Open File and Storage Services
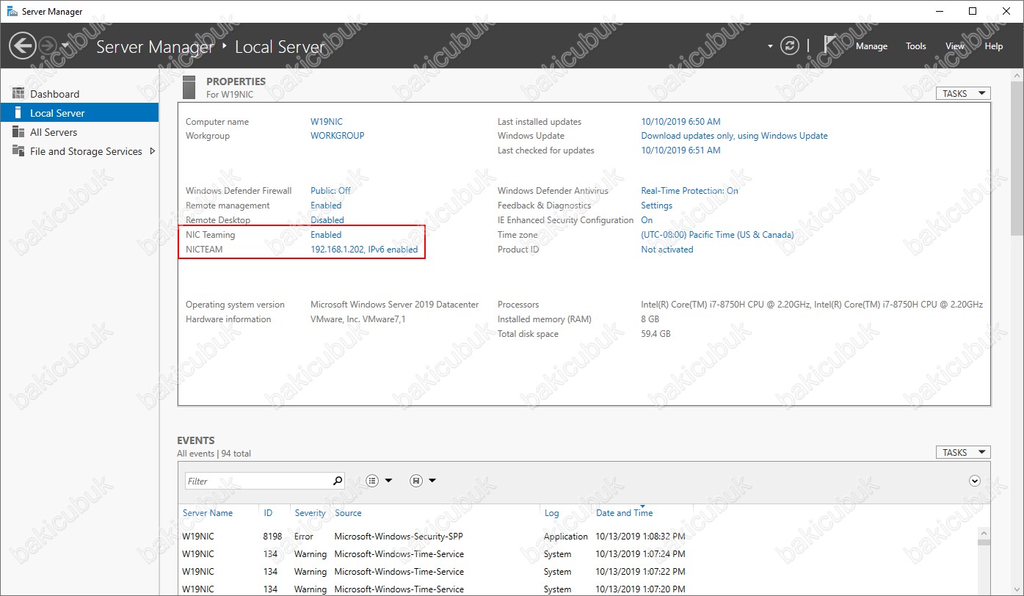1024x596 pixels. (x=86, y=151)
